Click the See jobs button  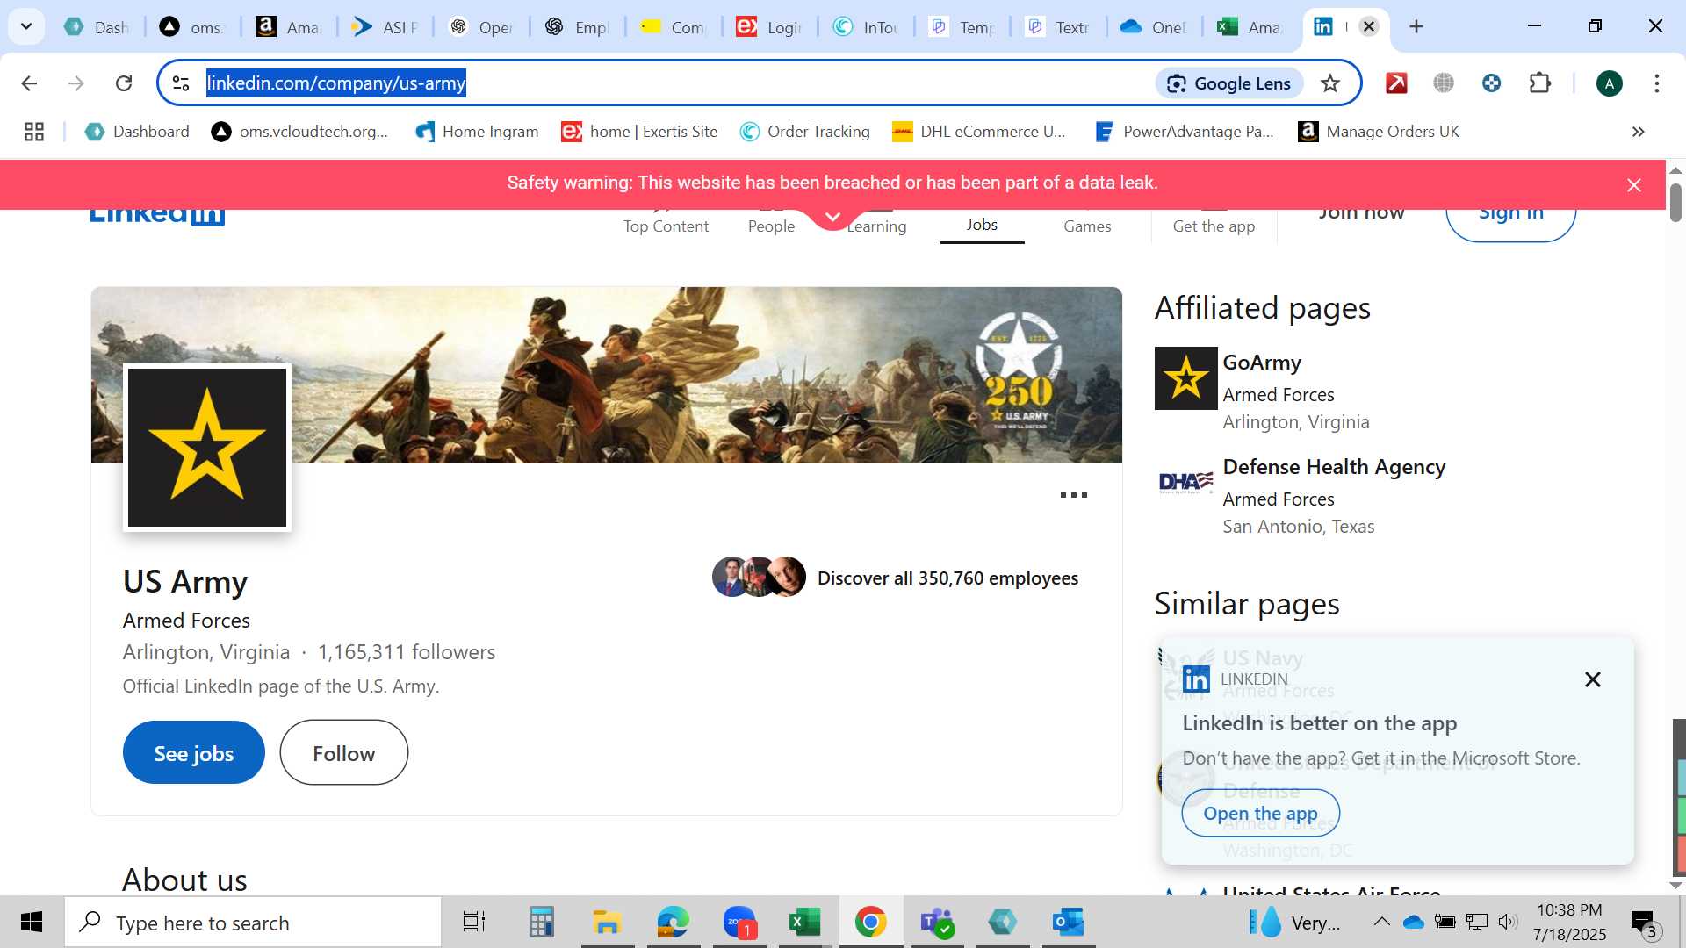point(193,753)
